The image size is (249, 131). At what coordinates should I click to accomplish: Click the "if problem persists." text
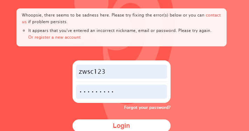pos(48,22)
